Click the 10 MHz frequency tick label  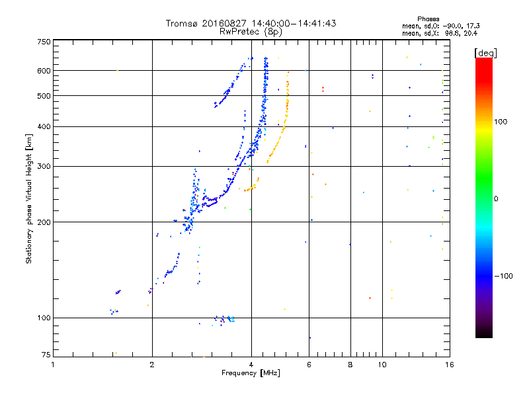(382, 365)
